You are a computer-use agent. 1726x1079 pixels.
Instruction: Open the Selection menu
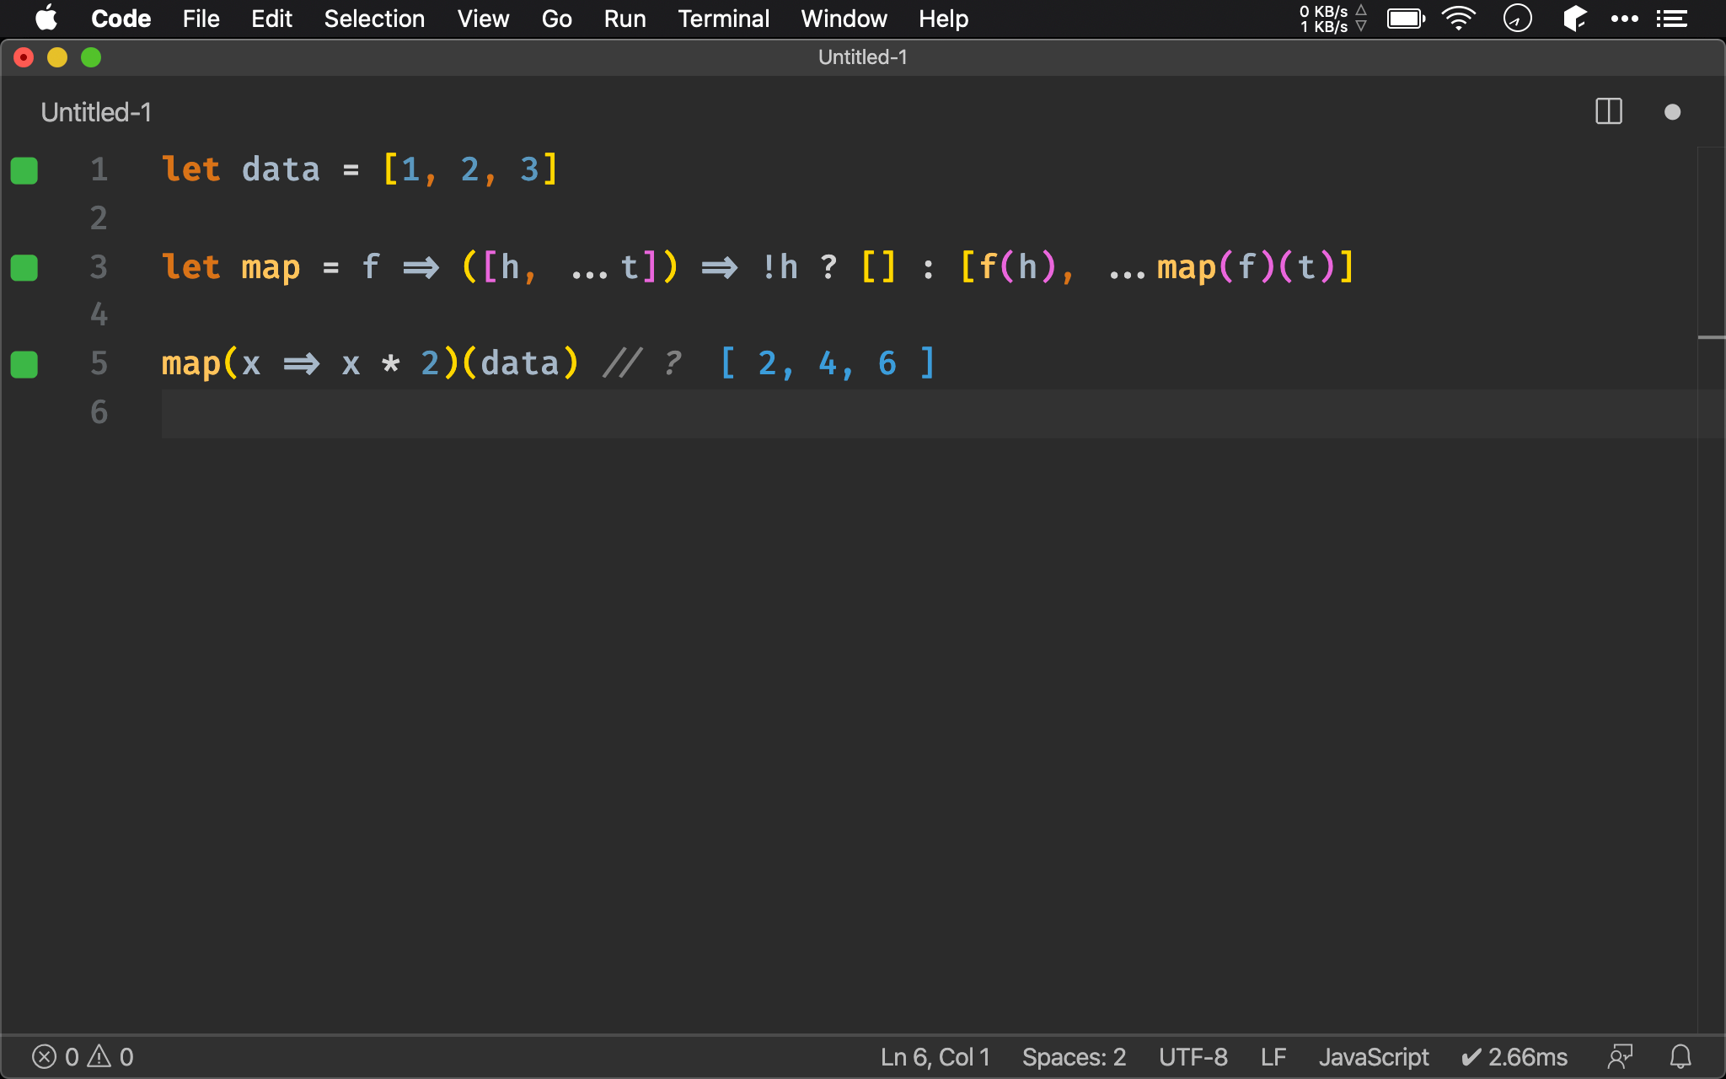point(374,19)
